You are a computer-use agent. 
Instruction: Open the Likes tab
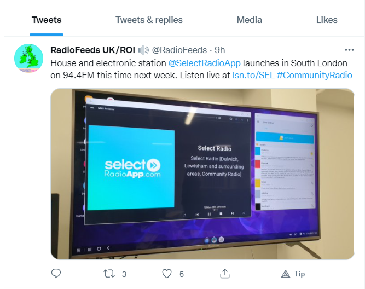327,20
